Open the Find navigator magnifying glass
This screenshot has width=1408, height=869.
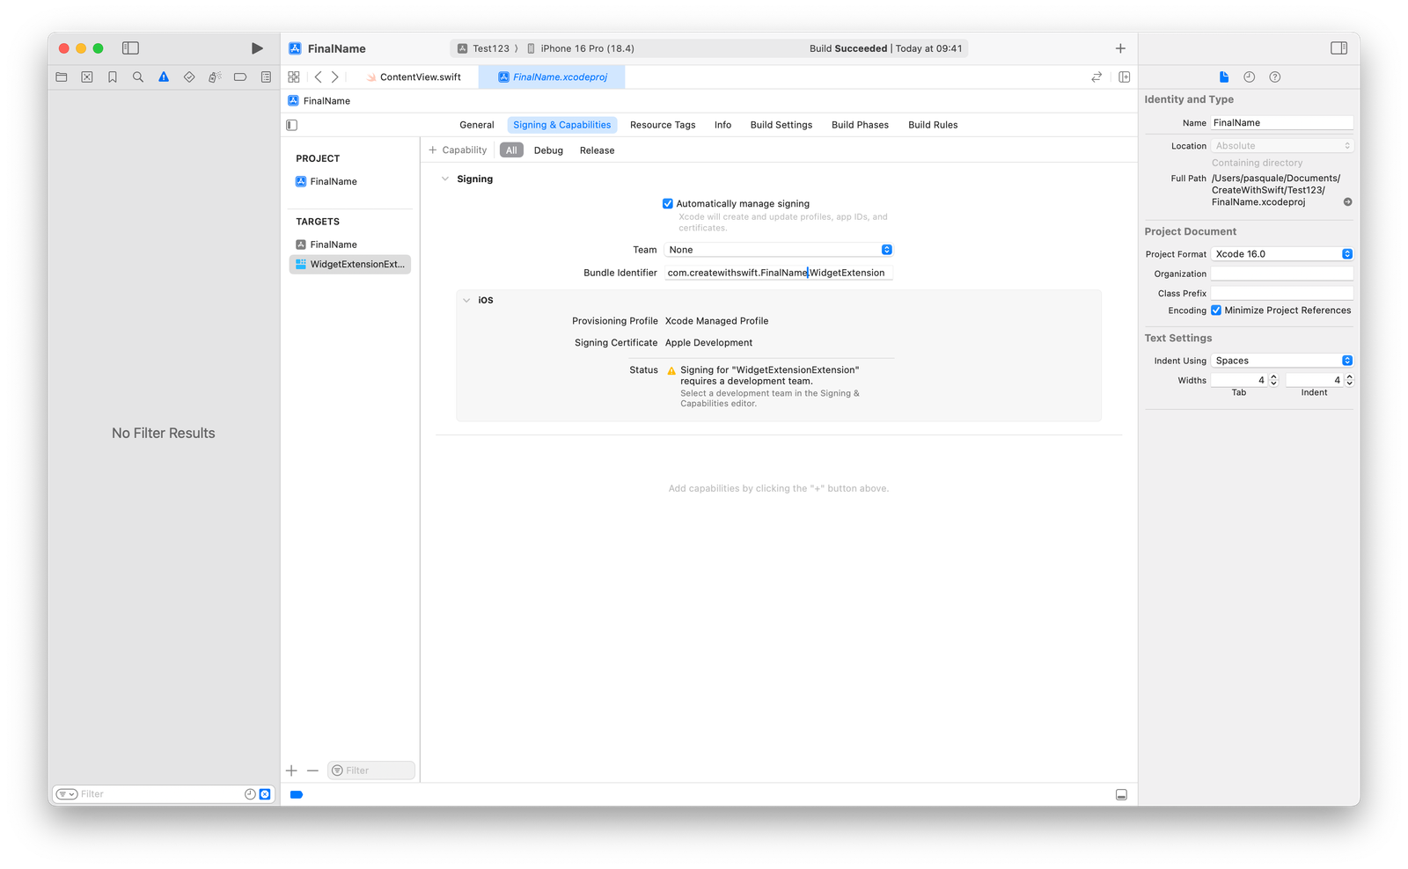137,77
